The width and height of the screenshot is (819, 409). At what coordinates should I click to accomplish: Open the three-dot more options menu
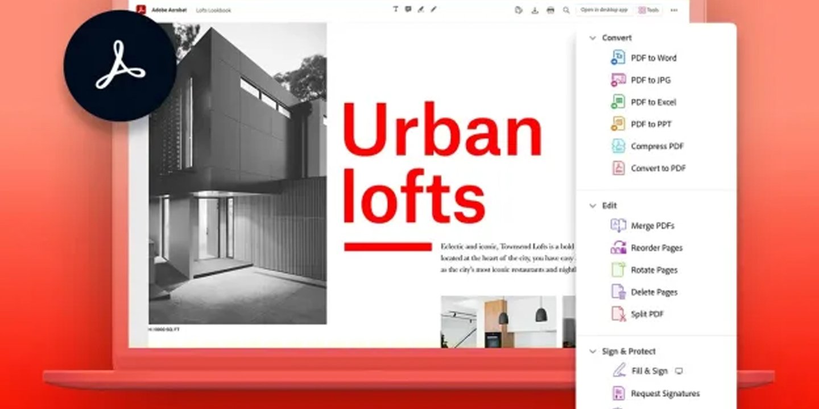(674, 10)
